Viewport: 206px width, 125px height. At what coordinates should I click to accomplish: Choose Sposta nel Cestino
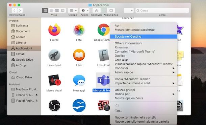[144, 37]
